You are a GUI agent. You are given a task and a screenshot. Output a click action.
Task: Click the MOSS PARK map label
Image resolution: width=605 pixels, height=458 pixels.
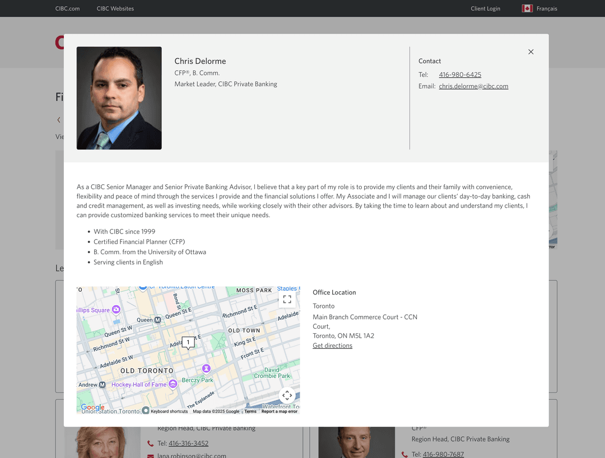pos(254,290)
